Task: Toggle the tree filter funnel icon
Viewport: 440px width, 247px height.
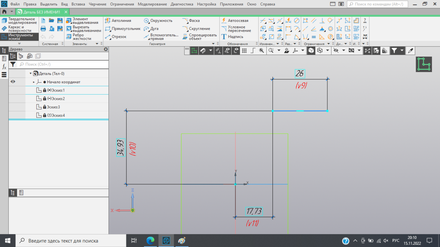Action: (x=13, y=64)
